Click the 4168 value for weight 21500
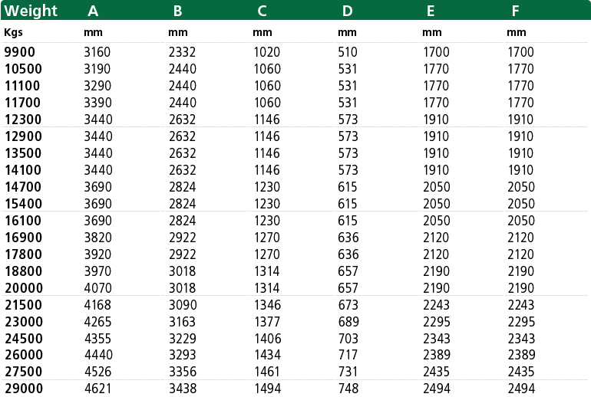Viewport: 591px width, 397px height. 97,305
